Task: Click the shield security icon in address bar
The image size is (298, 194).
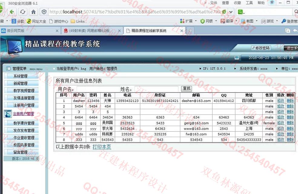Action: click(44, 12)
